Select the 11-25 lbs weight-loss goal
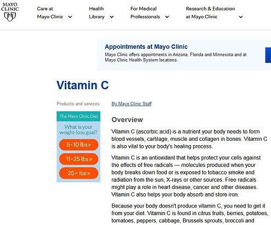The height and width of the screenshot is (225, 271). (78, 159)
